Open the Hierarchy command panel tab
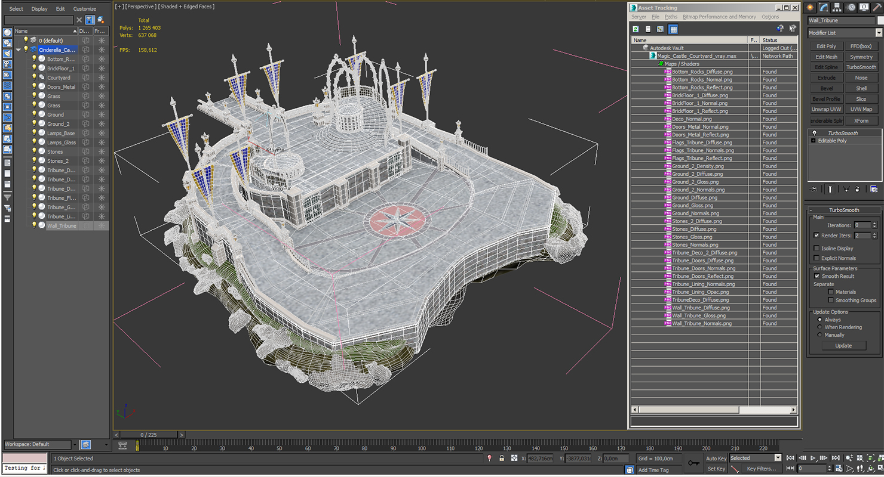Screen dimensions: 884x477 [837, 7]
